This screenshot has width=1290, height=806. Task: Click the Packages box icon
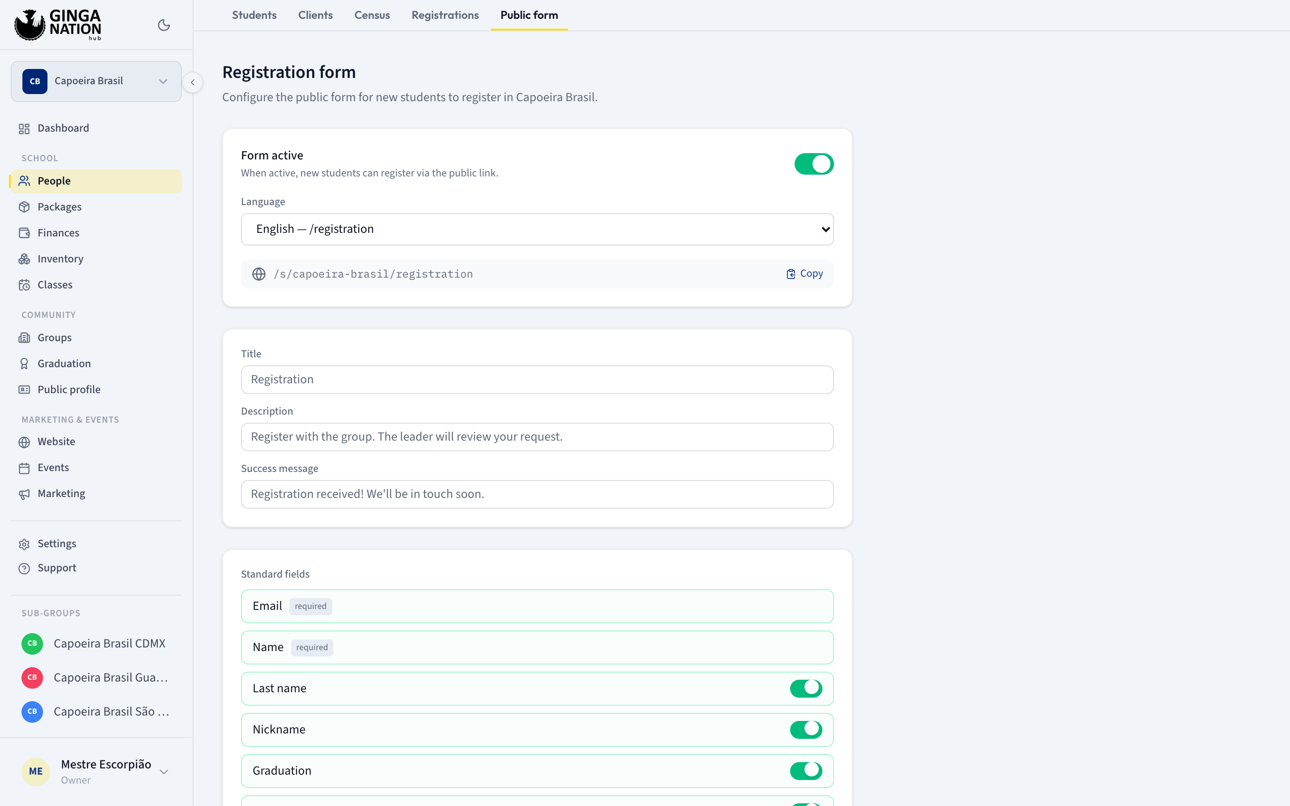point(24,207)
